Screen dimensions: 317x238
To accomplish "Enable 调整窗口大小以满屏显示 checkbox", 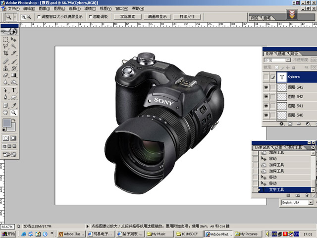I will [x=39, y=17].
